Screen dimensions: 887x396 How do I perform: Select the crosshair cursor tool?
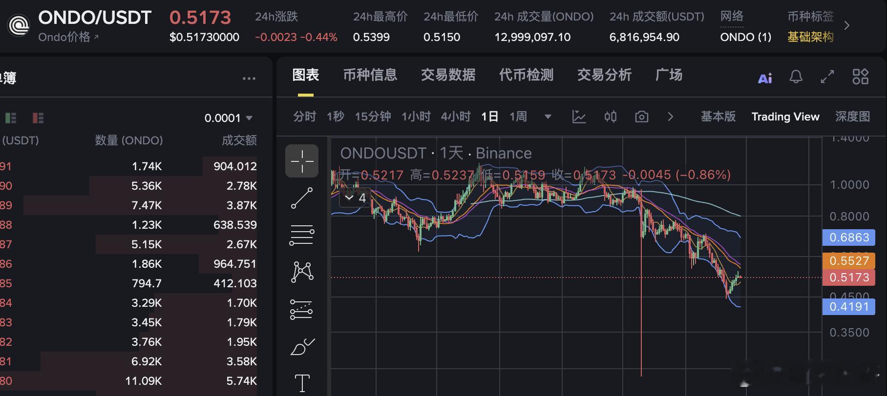click(x=302, y=161)
